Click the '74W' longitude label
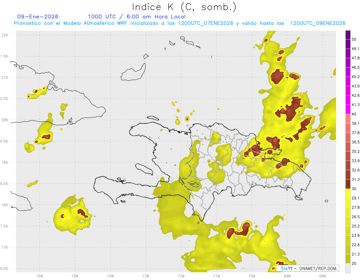 [110, 276]
